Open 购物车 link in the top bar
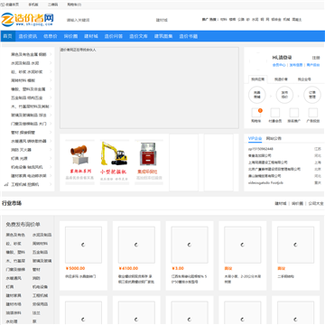 tap(74, 5)
